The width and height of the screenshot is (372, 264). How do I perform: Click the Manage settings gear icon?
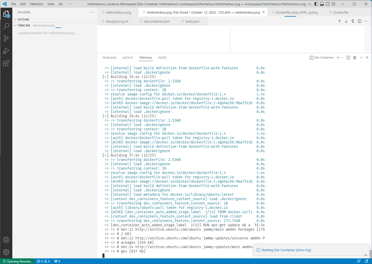coord(6,252)
